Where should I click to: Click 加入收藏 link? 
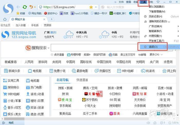[21, 25]
